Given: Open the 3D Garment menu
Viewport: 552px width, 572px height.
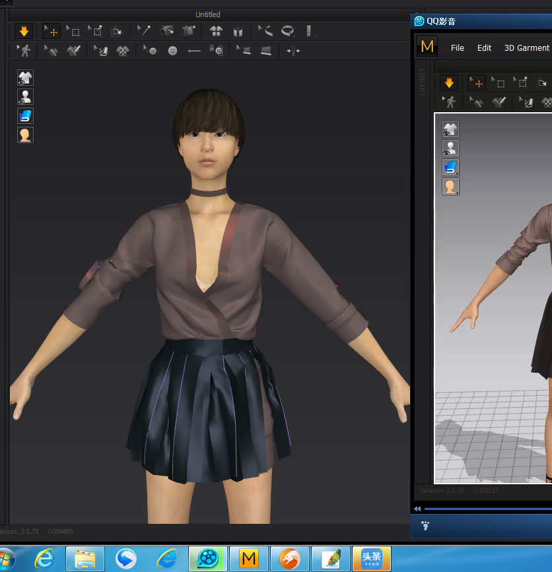Looking at the screenshot, I should [526, 48].
